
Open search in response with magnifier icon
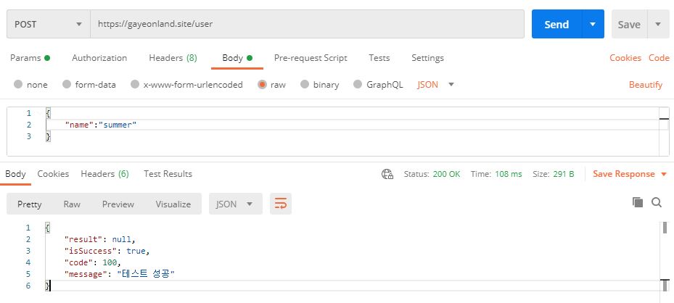[657, 203]
